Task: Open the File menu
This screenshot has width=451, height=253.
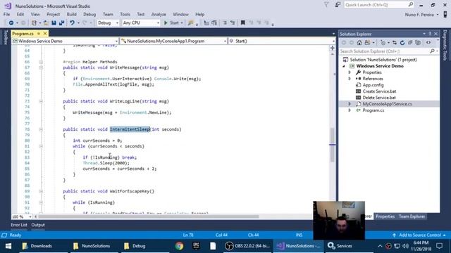Action: (6, 14)
